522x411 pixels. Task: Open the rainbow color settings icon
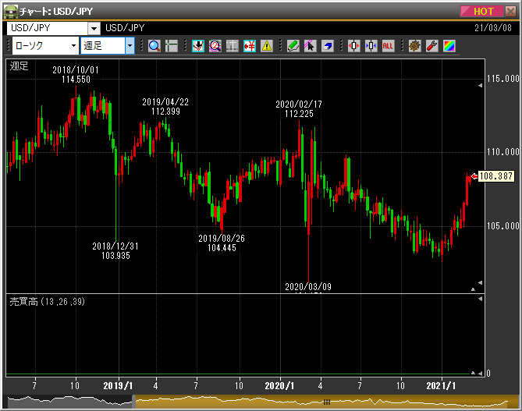click(449, 46)
